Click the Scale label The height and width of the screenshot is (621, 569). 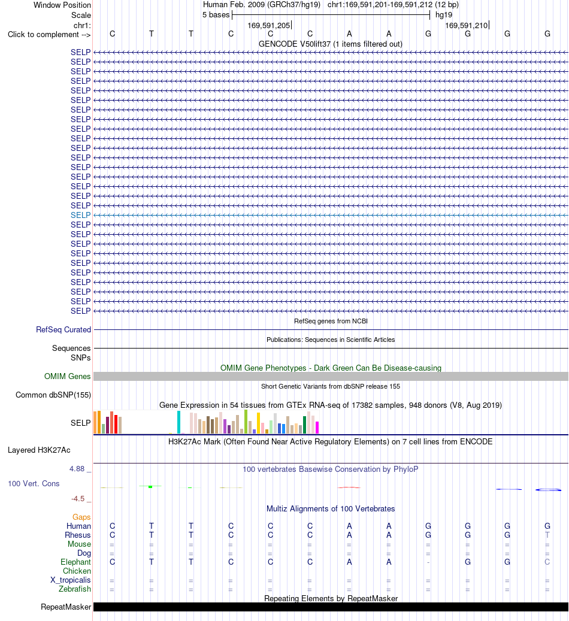(81, 15)
